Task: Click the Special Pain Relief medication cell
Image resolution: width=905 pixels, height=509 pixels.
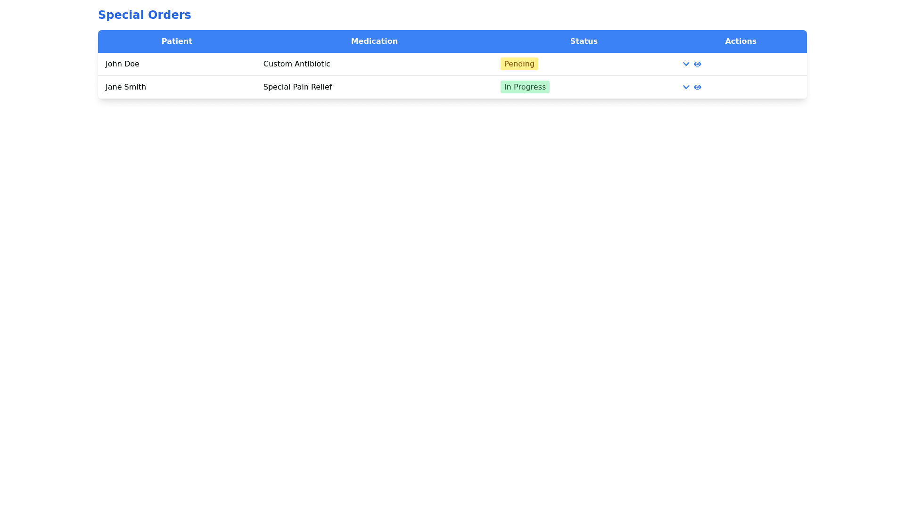Action: pyautogui.click(x=297, y=87)
